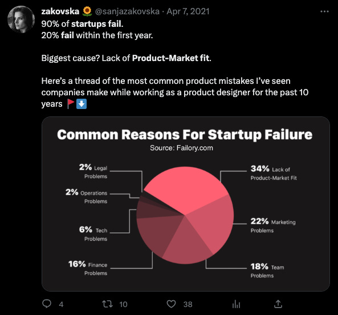
Task: Click the retweet count of 10
Action: [123, 304]
